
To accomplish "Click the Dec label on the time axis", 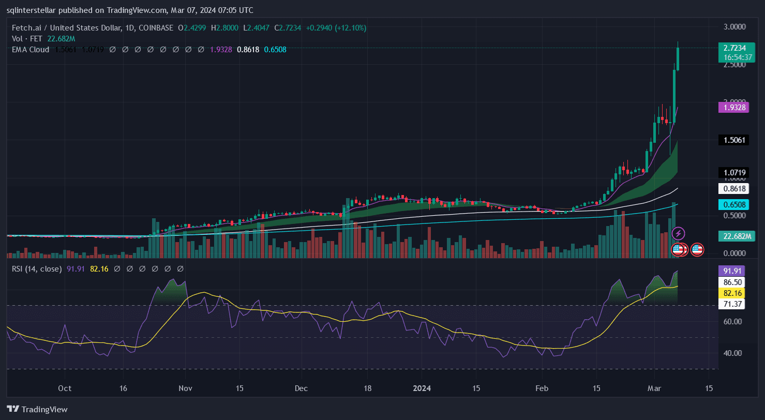I will [x=302, y=388].
